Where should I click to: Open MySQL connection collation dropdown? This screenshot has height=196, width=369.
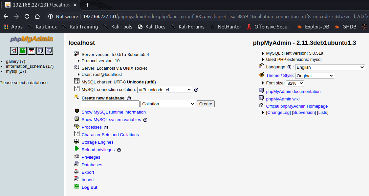pyautogui.click(x=164, y=90)
